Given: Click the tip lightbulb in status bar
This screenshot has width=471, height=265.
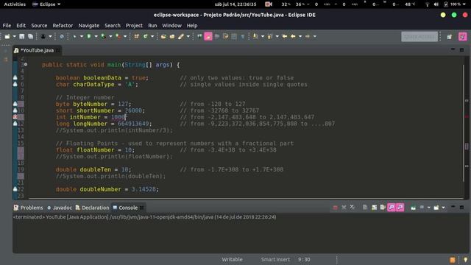Looking at the screenshot, I should pyautogui.click(x=466, y=260).
